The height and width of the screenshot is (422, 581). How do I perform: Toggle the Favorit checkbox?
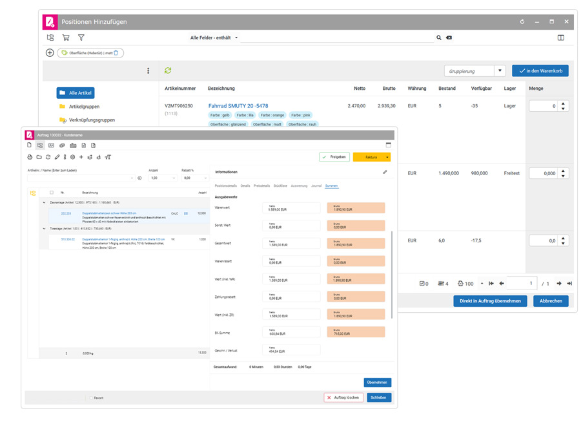(x=90, y=398)
